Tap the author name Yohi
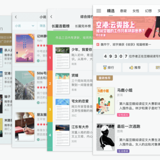 coord(40,40)
